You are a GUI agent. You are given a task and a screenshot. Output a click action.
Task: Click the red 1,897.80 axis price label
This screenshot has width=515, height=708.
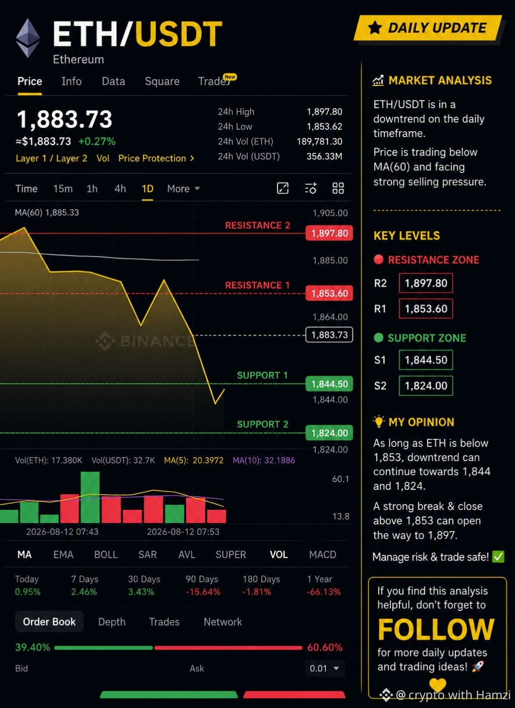[x=329, y=233]
